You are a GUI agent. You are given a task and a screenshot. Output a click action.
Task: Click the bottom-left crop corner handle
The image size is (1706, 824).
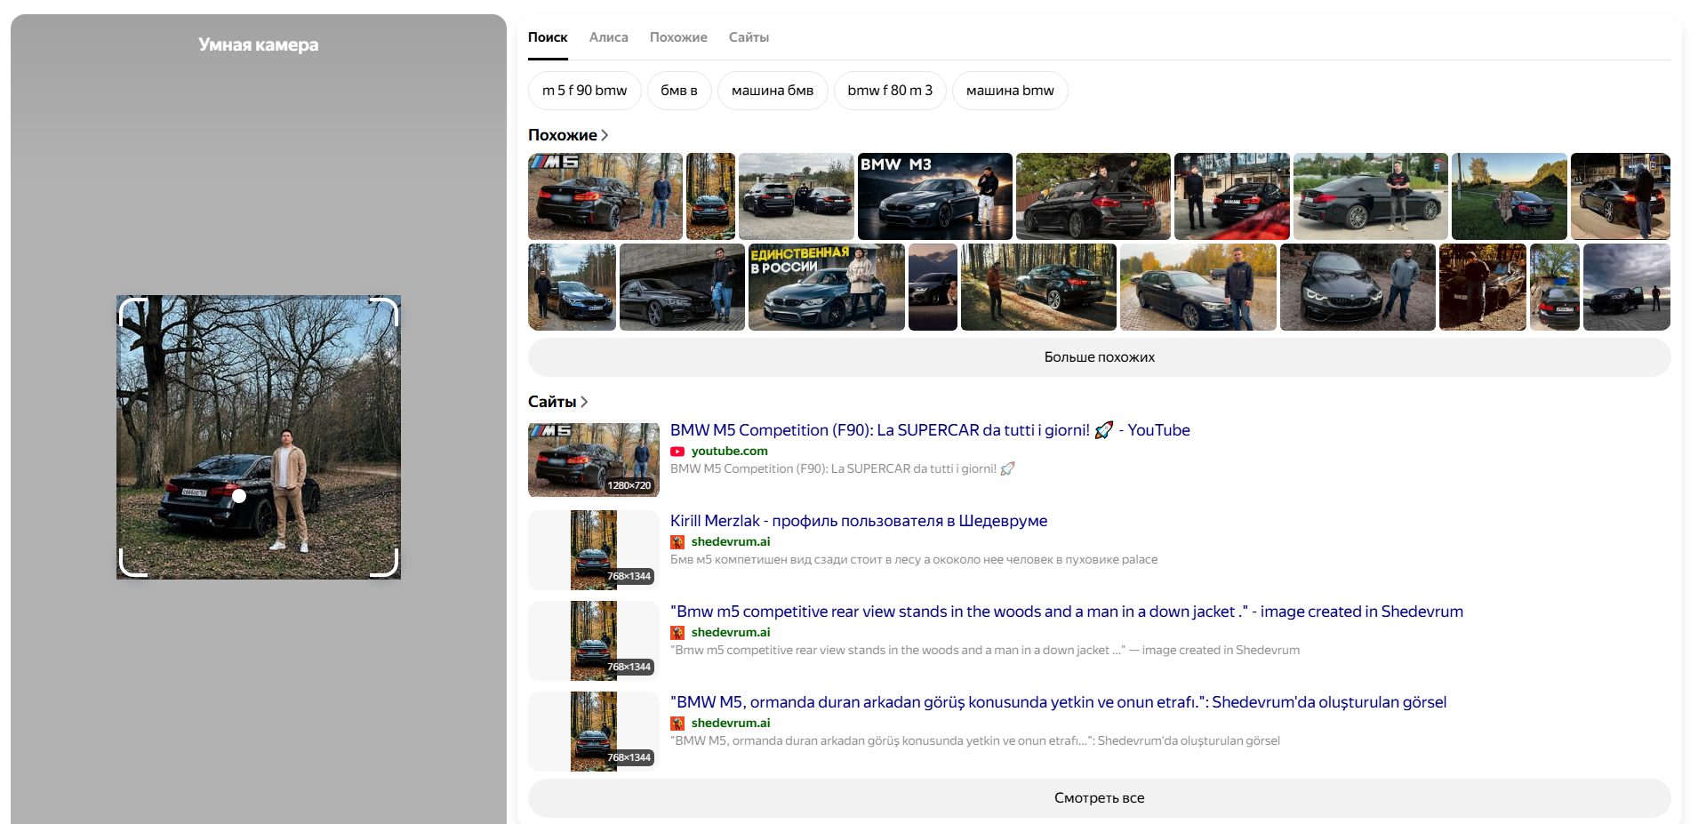132,563
